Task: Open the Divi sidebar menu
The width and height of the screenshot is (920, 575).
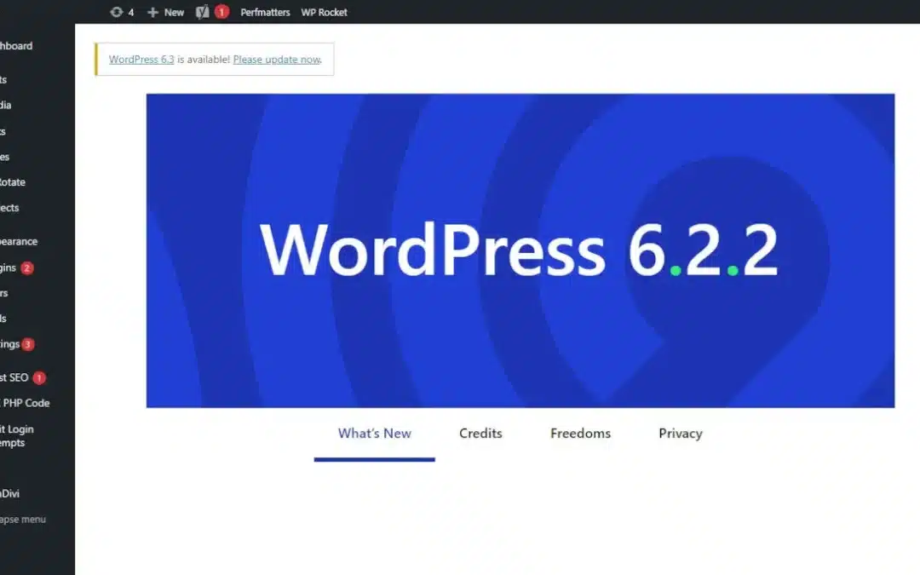Action: 10,493
